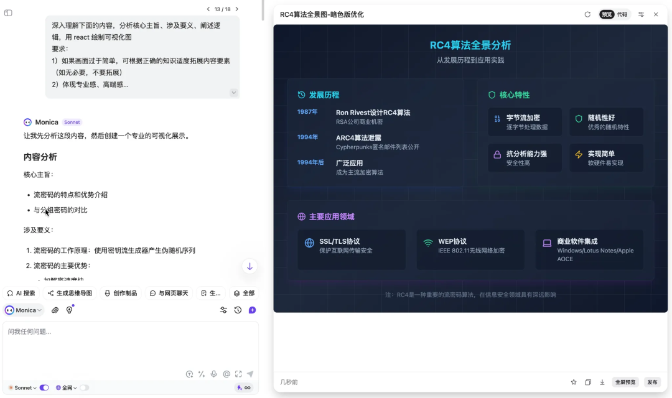The width and height of the screenshot is (672, 398).
Task: Expand the collapsed user prompt message
Action: 233,93
